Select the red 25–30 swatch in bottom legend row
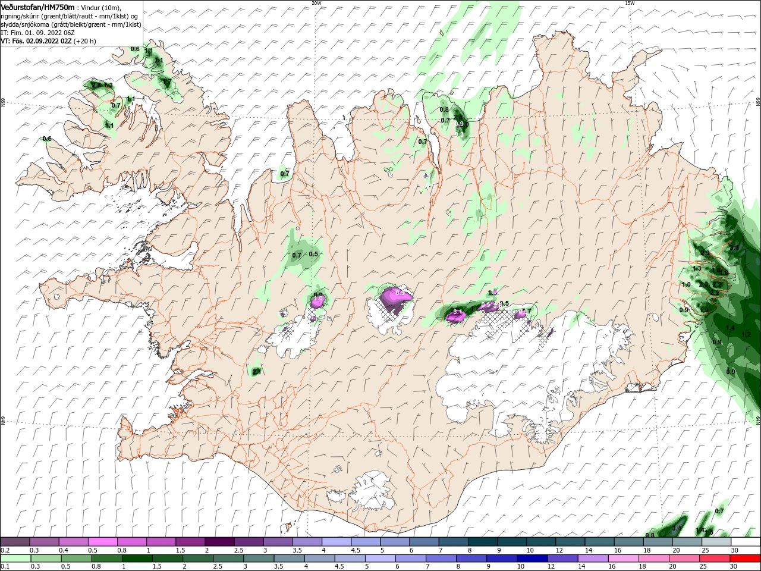This screenshot has width=761, height=571. (746, 559)
